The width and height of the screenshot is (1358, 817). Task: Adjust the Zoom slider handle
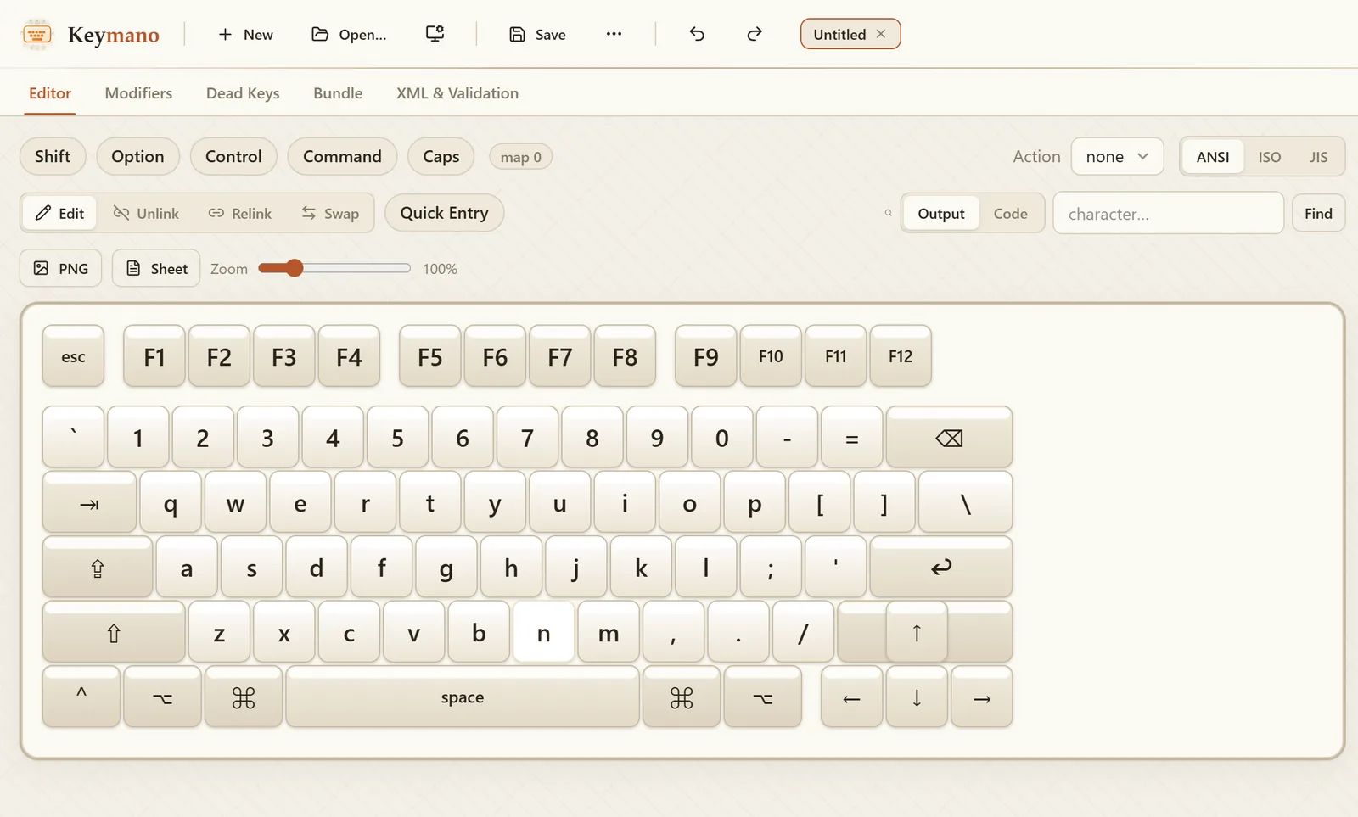[x=294, y=268]
